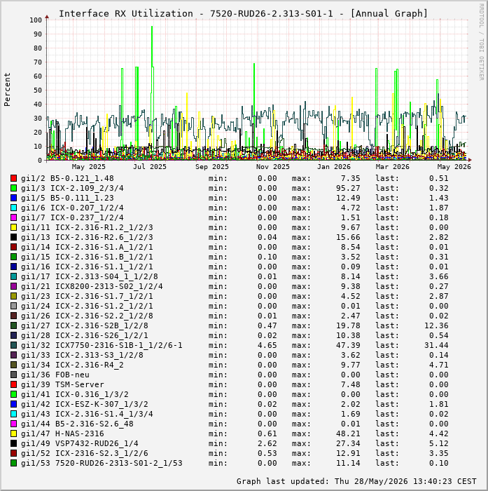The width and height of the screenshot is (488, 491).
Task: Click the 100 y-axis tick label
Action: (36, 20)
